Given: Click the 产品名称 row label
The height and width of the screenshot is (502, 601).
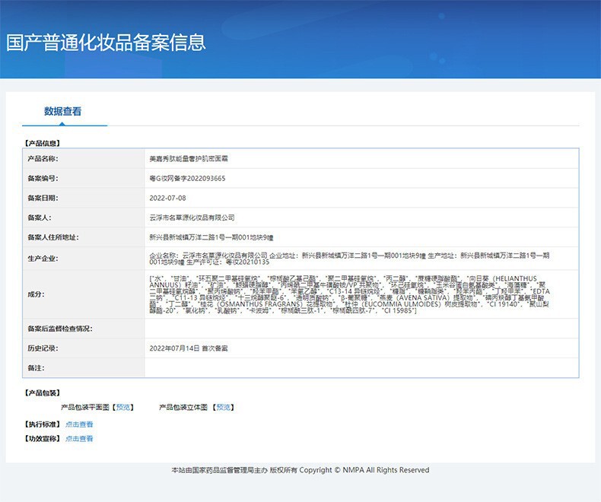Looking at the screenshot, I should pos(43,159).
